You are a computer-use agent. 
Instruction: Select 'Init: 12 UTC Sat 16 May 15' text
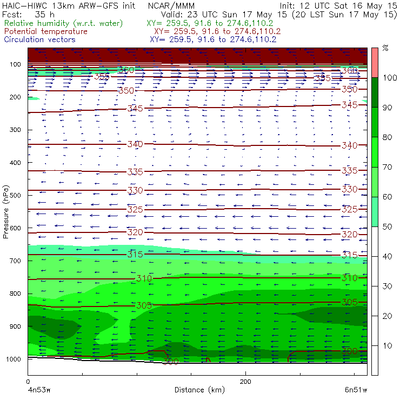click(338, 6)
